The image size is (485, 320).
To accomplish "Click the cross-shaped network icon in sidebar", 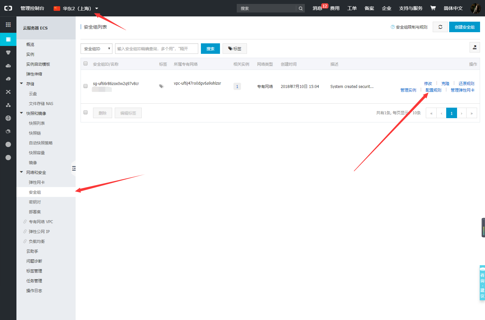I will click(8, 92).
